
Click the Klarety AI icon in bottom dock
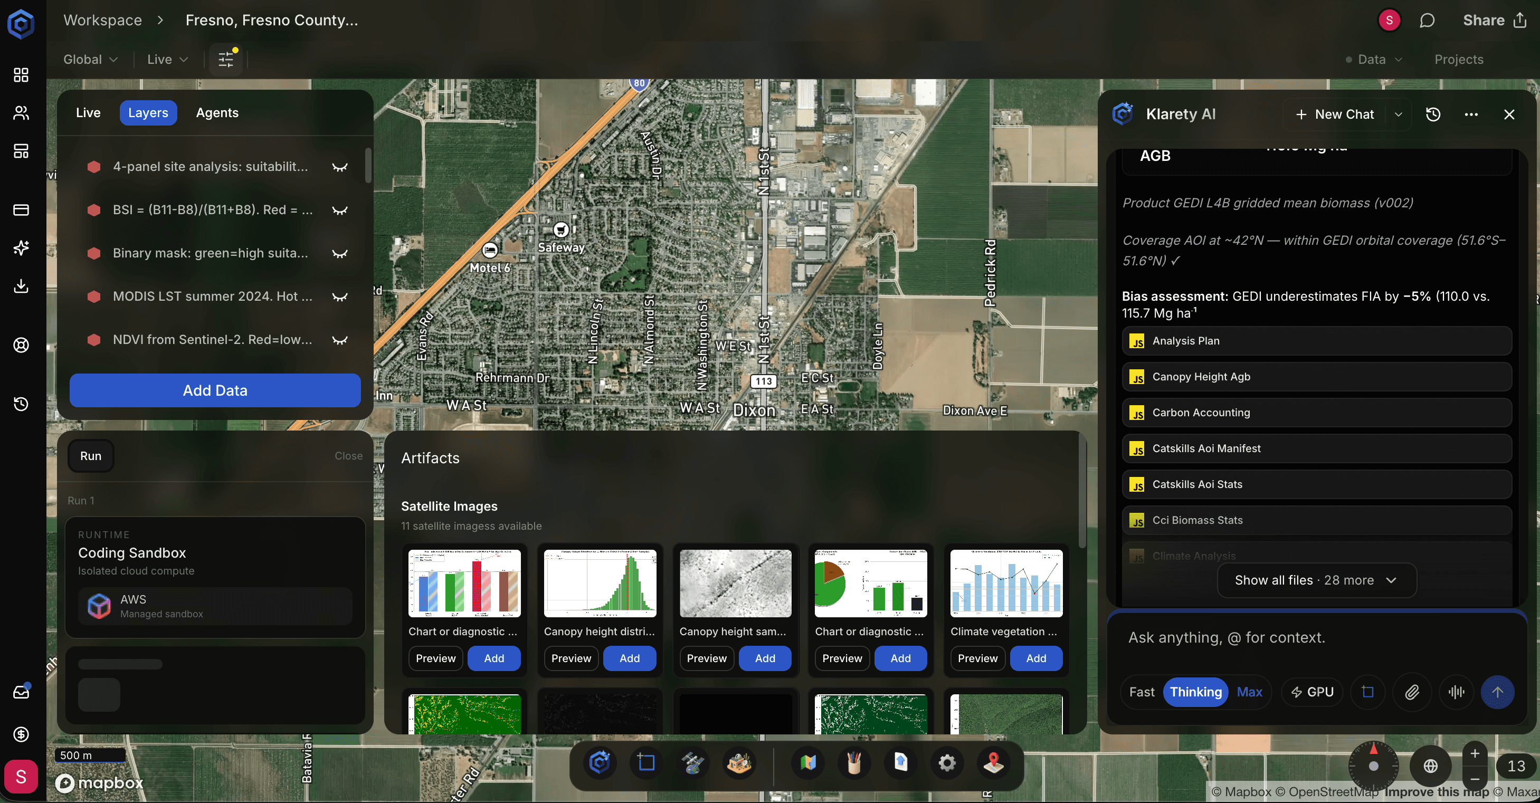(600, 763)
